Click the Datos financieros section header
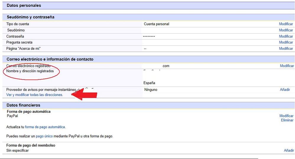 23,105
